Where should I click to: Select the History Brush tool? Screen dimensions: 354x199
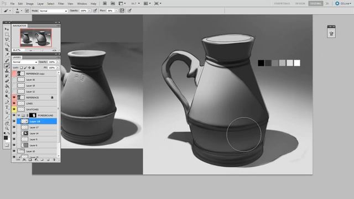coord(7,76)
